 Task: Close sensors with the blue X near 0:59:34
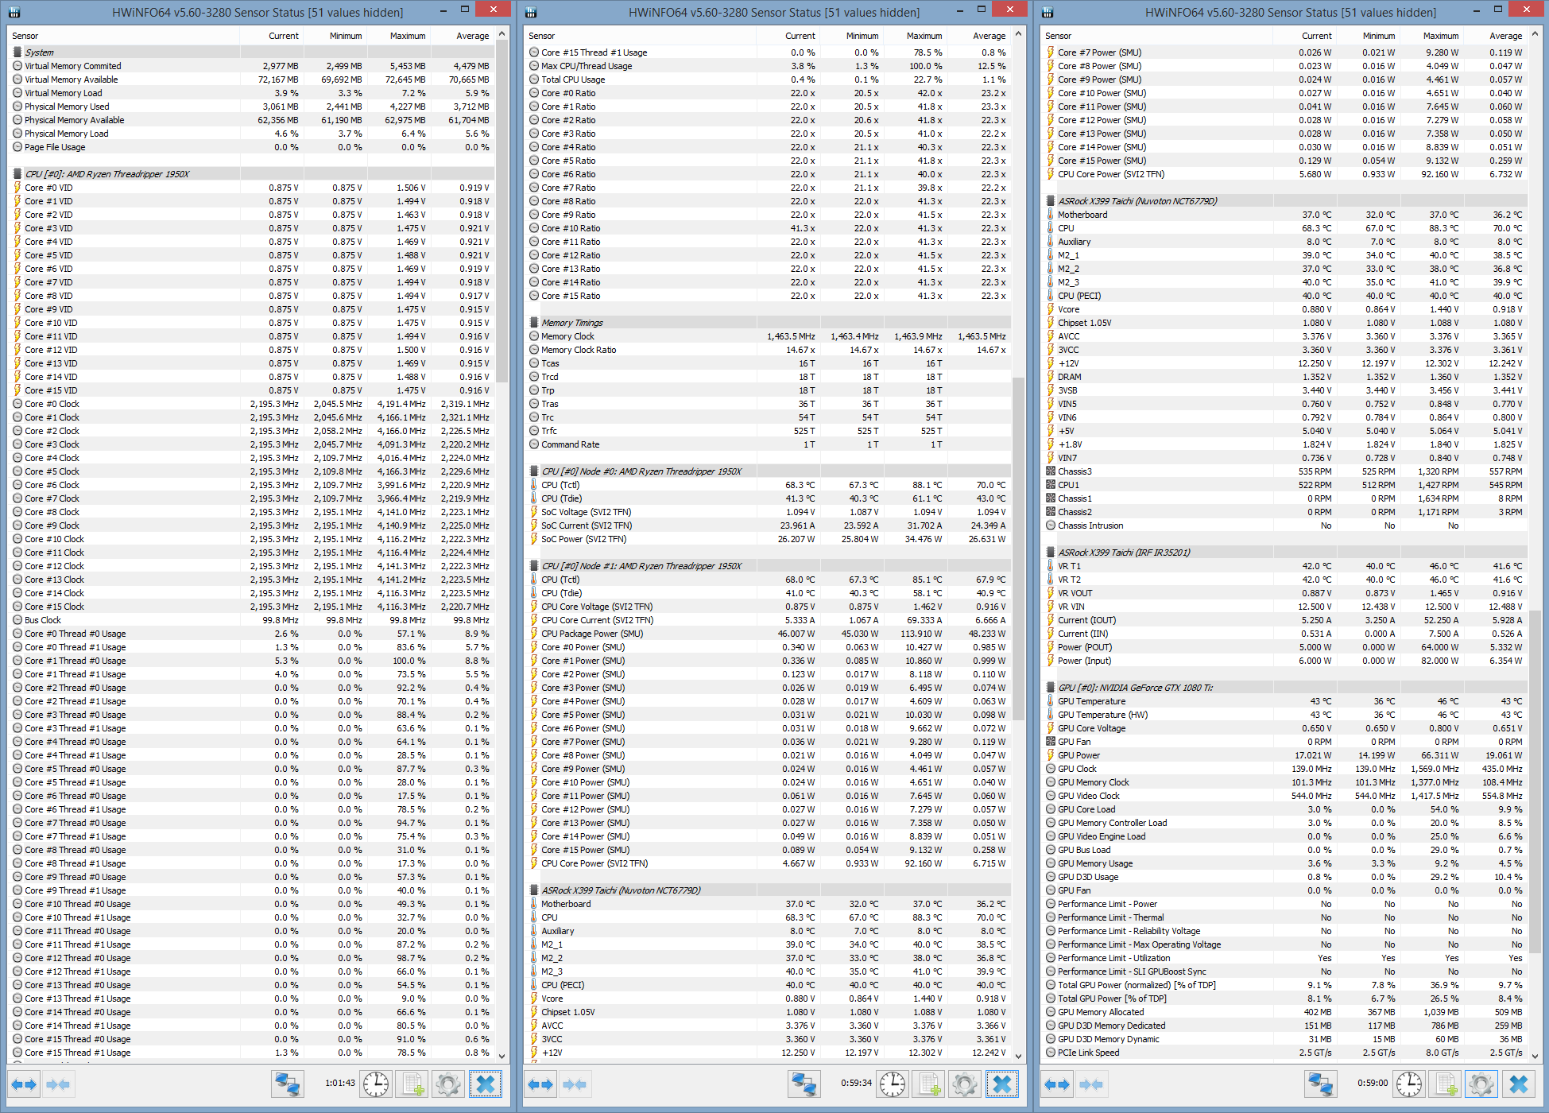point(1001,1084)
